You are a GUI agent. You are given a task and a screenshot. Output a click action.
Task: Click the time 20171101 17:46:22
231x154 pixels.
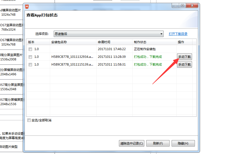[112, 49]
